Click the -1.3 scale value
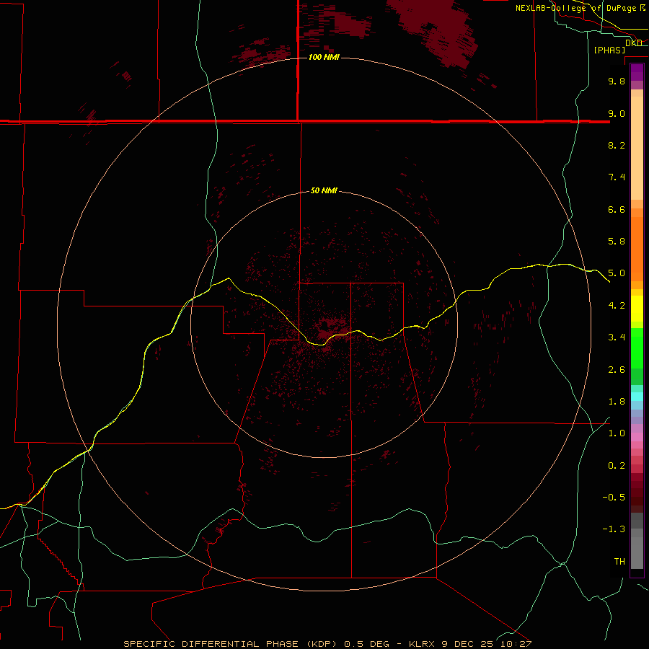This screenshot has width=649, height=649. 614,529
